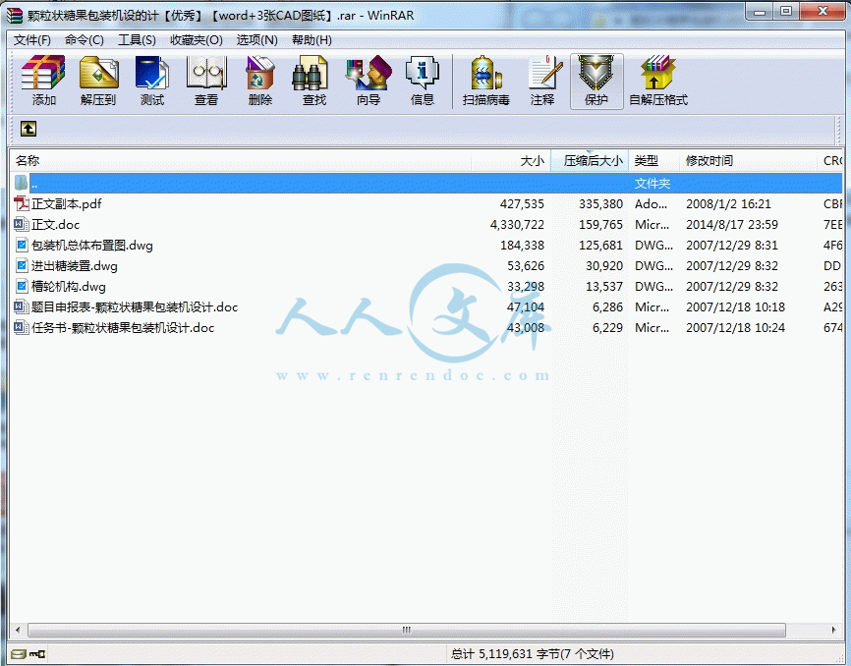Click the DWG icon of 包装机总体布置图.dwg
The width and height of the screenshot is (851, 666).
[x=22, y=246]
